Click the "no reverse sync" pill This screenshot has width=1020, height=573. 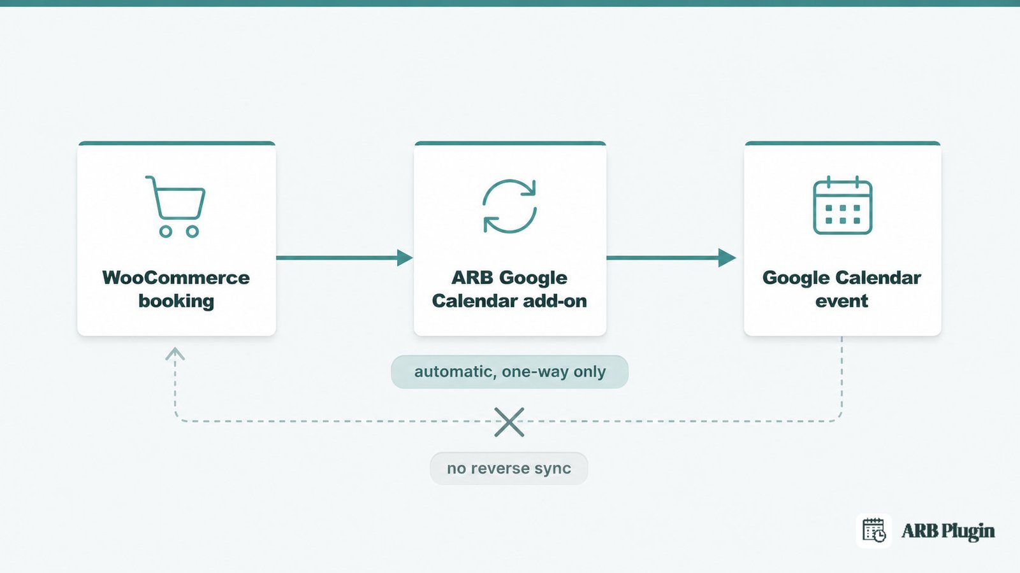(509, 469)
